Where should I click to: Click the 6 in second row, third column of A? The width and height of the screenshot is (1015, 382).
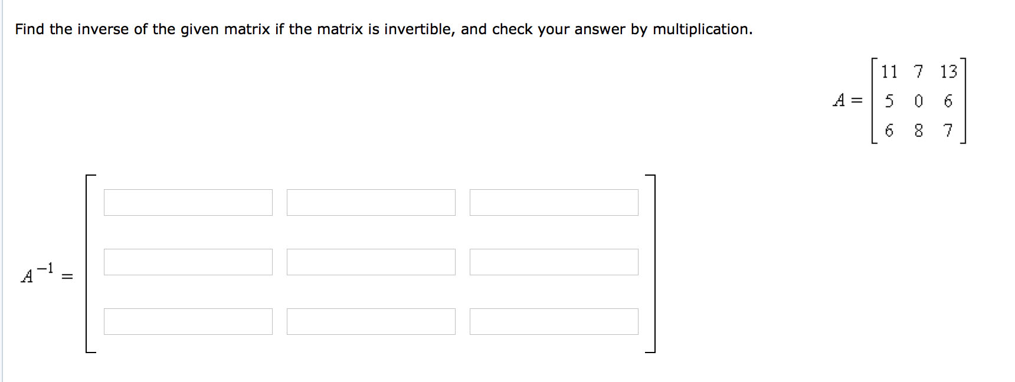(x=948, y=101)
